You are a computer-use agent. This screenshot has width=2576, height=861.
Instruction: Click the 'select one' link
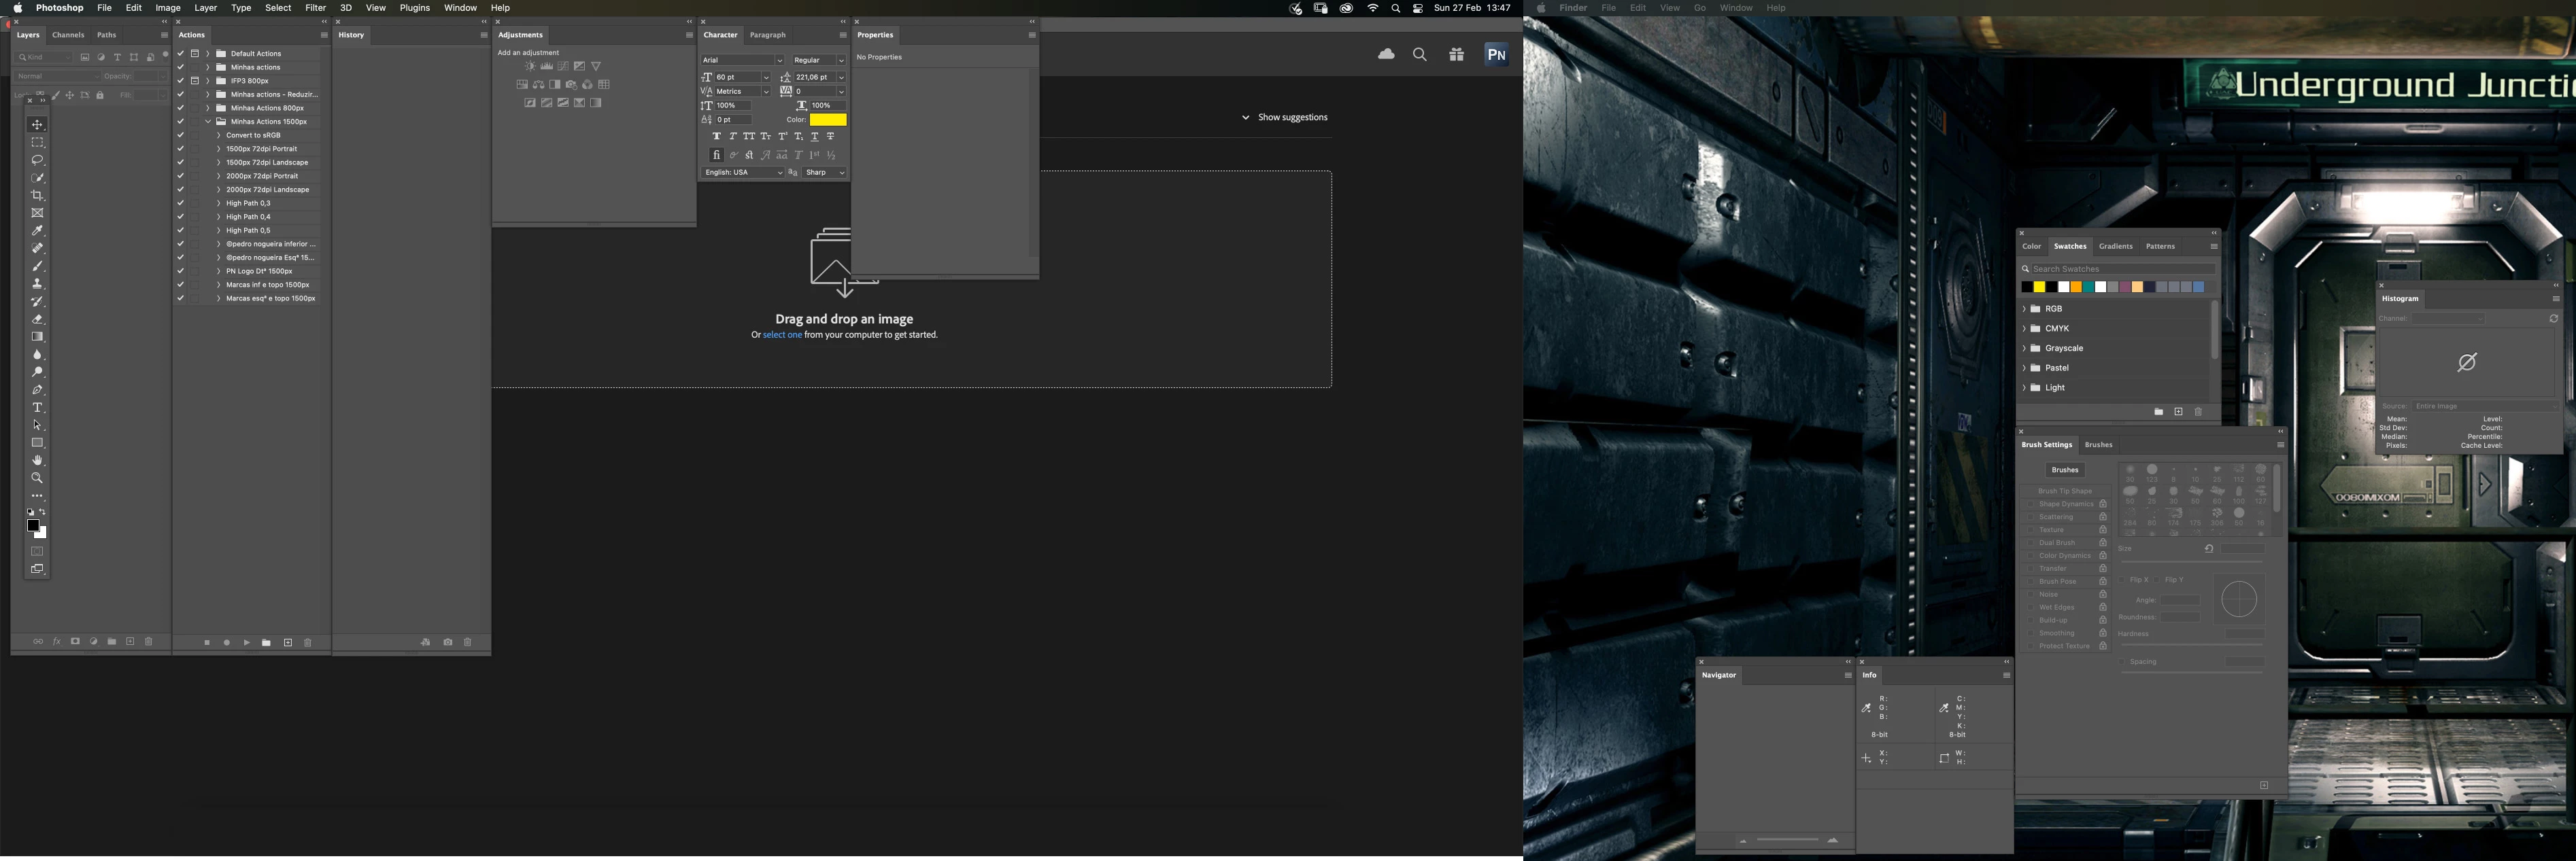(x=782, y=336)
